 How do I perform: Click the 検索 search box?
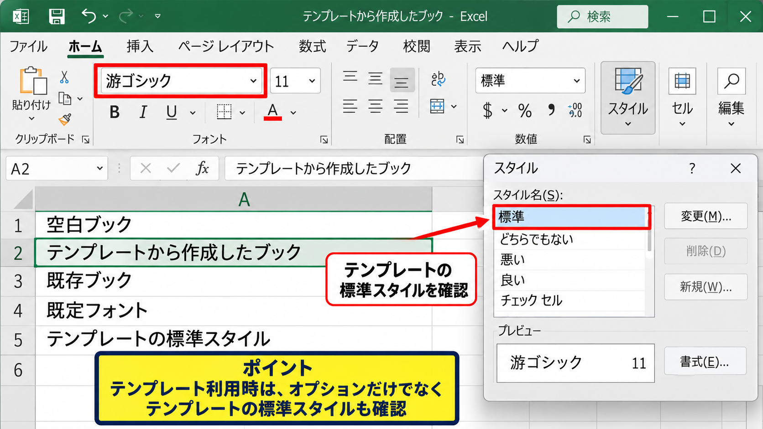(602, 17)
